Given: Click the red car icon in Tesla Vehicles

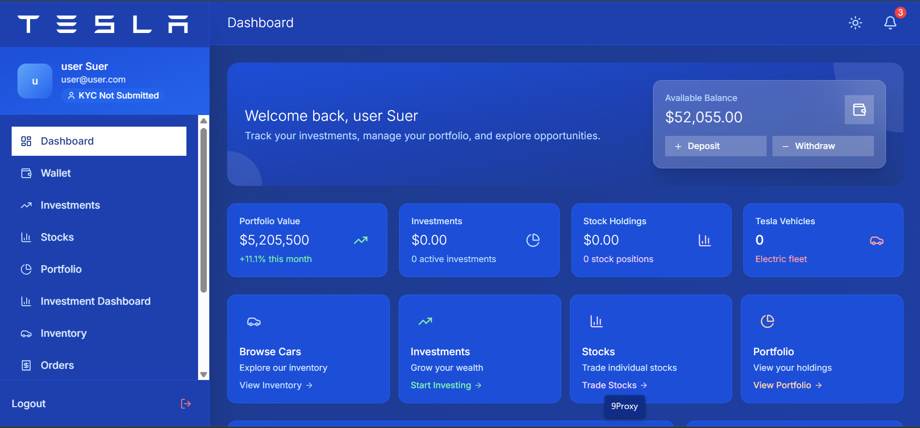Looking at the screenshot, I should (x=877, y=241).
